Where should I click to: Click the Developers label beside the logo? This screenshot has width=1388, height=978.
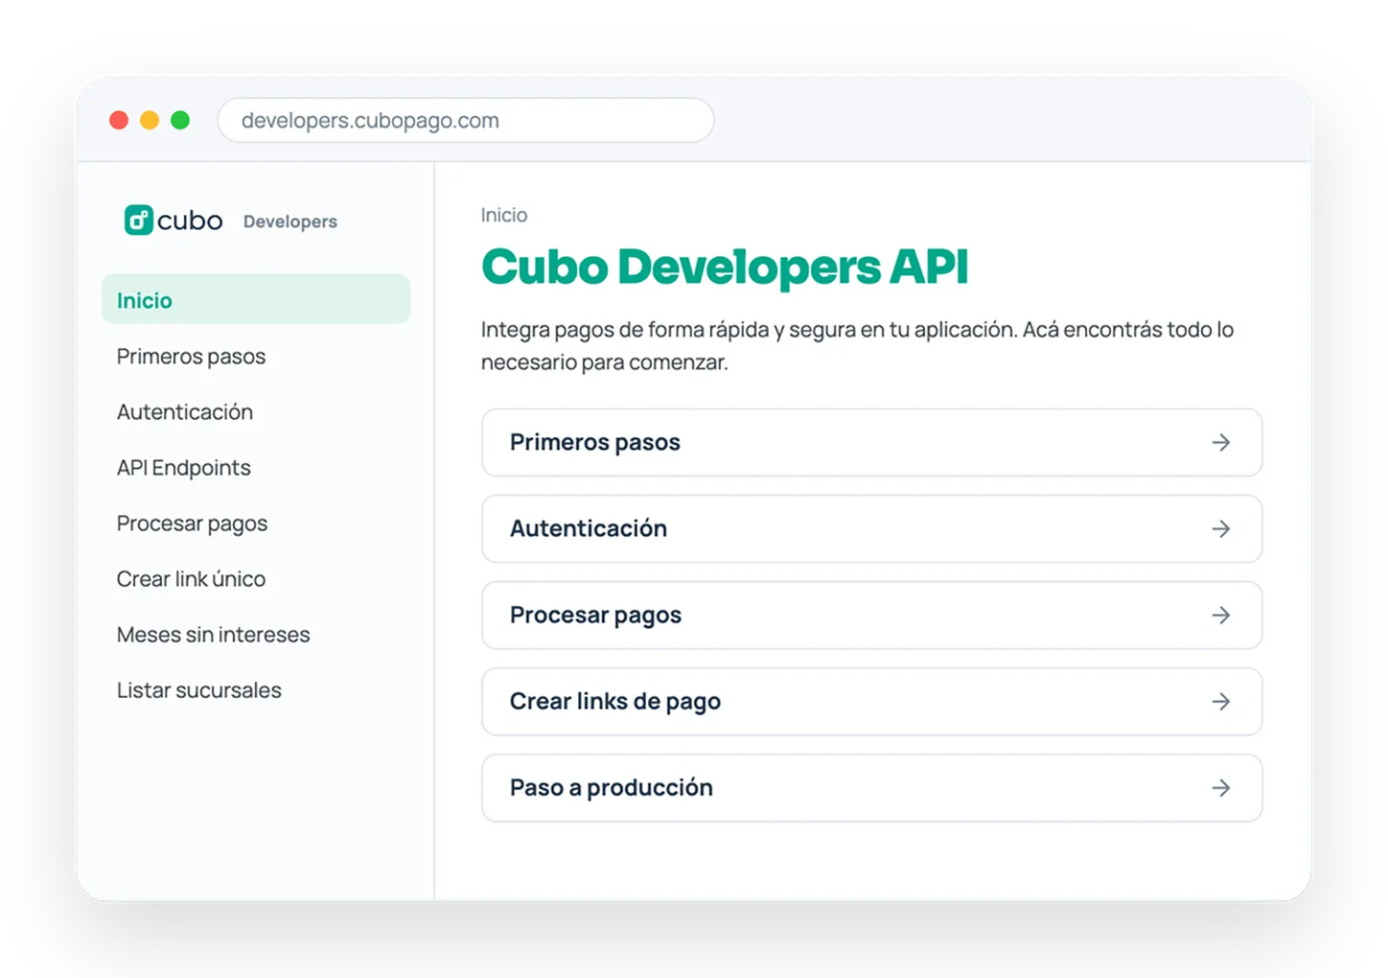click(x=290, y=221)
